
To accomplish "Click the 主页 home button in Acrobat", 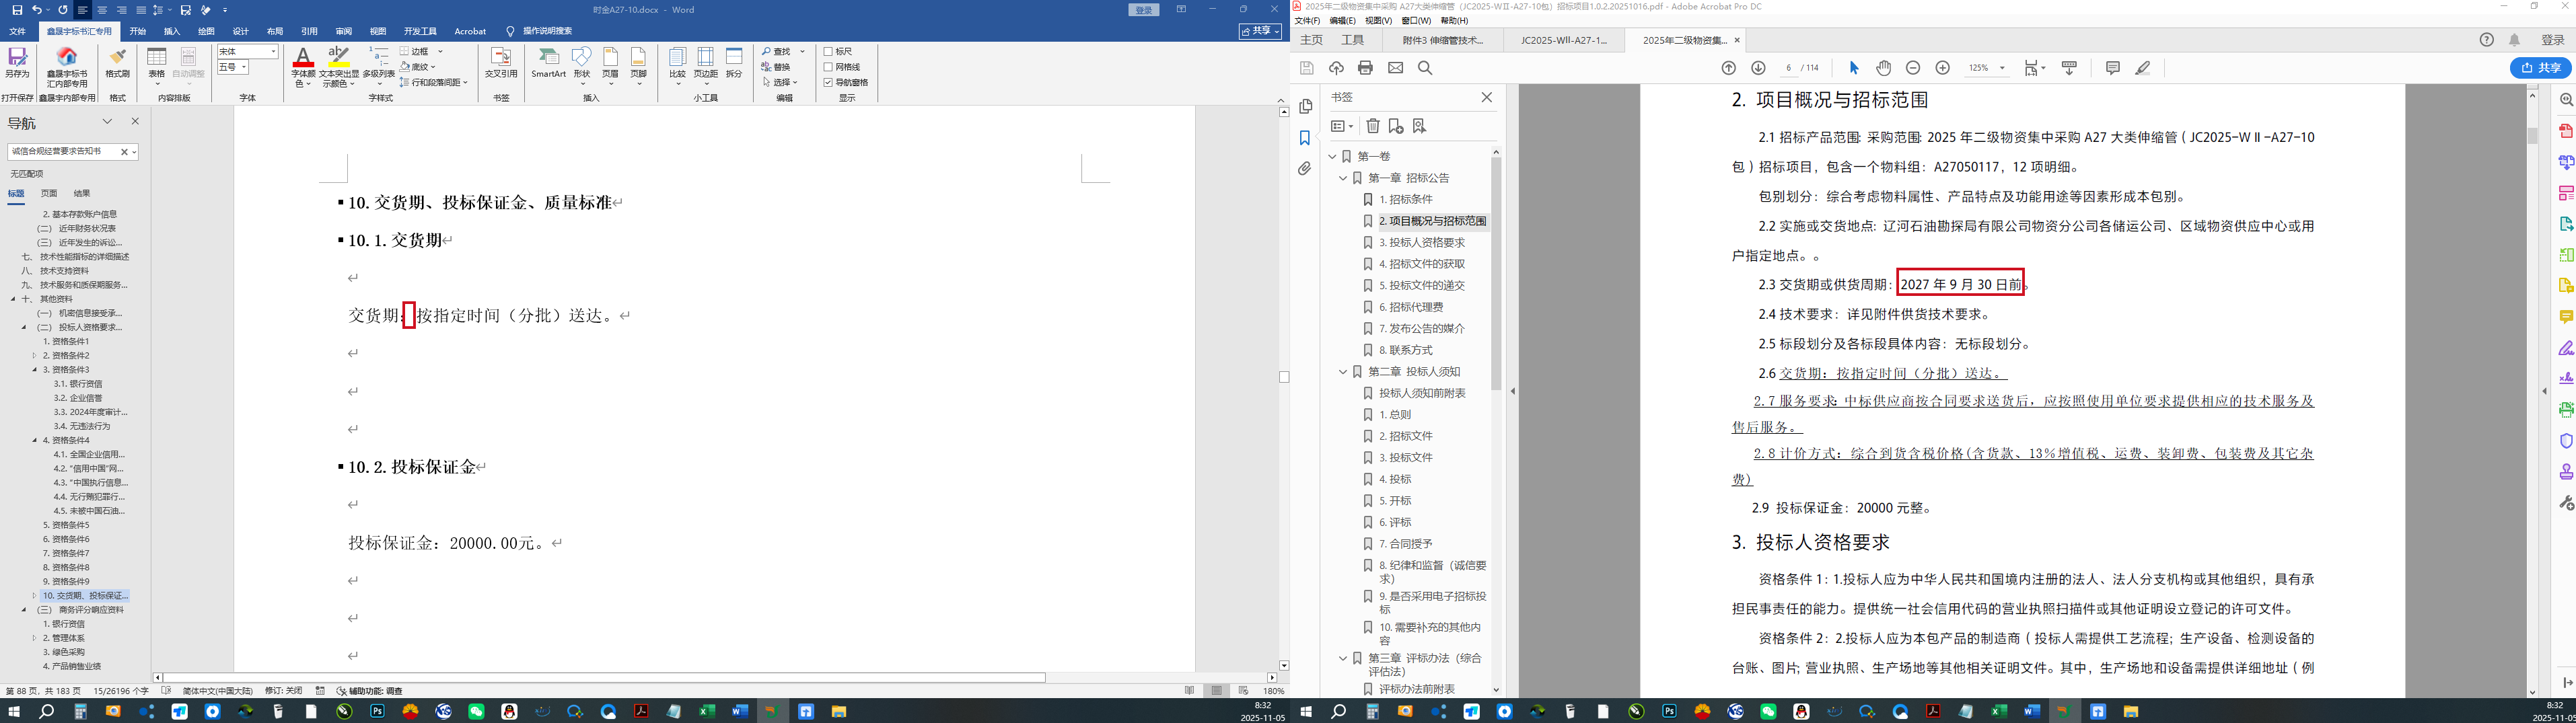I will click(x=1311, y=40).
